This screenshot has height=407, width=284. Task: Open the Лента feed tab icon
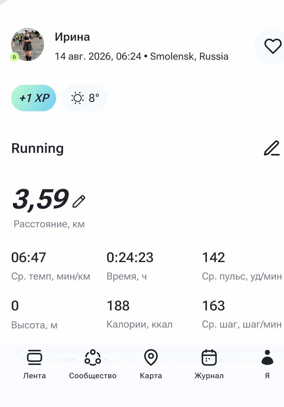pyautogui.click(x=35, y=357)
